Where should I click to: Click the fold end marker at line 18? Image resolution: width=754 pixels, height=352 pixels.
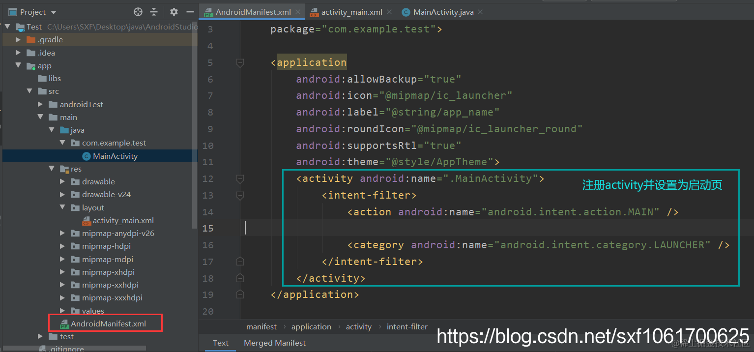coord(240,278)
